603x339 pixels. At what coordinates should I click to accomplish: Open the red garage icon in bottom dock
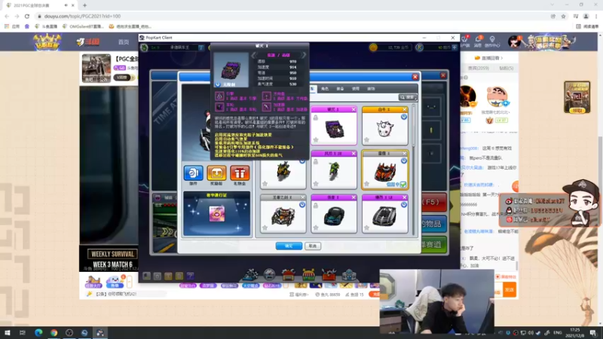tap(289, 274)
